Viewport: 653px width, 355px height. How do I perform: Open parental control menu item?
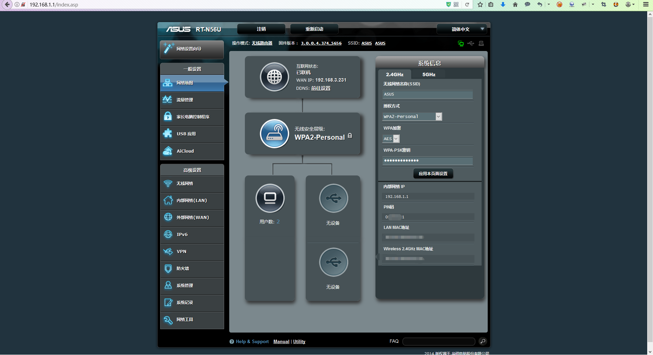point(192,117)
